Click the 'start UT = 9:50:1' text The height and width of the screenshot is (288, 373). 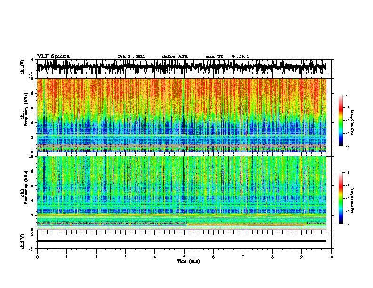(227, 56)
